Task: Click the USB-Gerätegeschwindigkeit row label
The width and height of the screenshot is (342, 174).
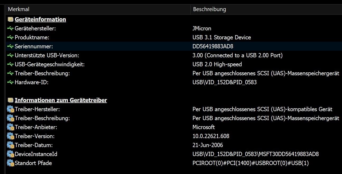Action: tap(50, 64)
